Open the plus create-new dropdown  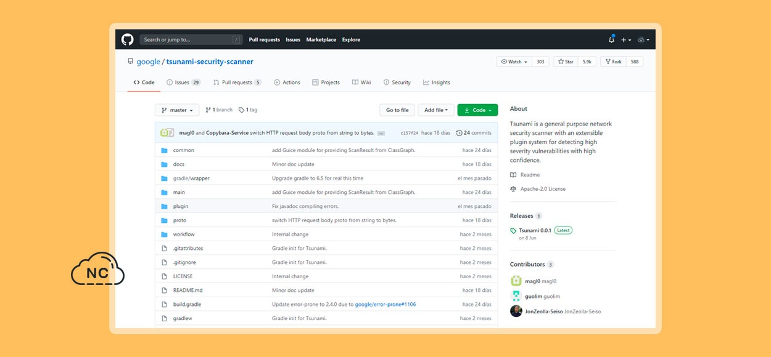[625, 40]
